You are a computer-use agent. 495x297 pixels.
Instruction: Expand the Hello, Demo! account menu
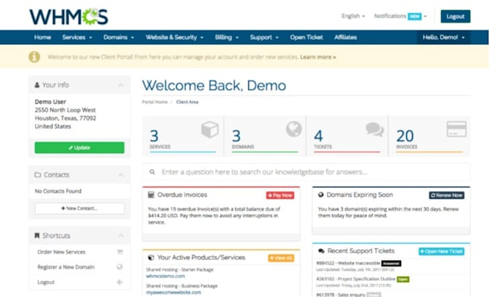(443, 37)
